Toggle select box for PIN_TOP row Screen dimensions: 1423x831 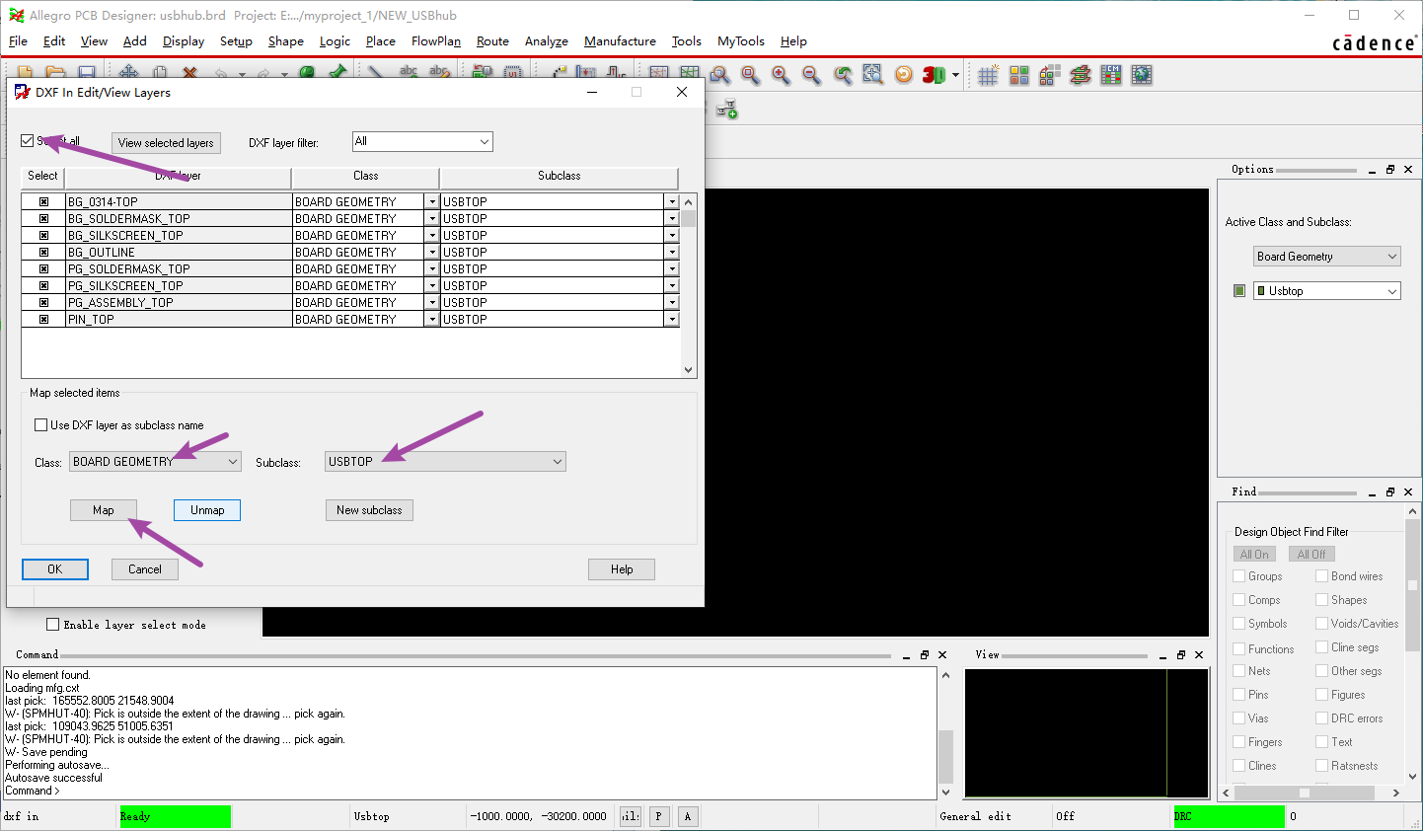(x=43, y=319)
